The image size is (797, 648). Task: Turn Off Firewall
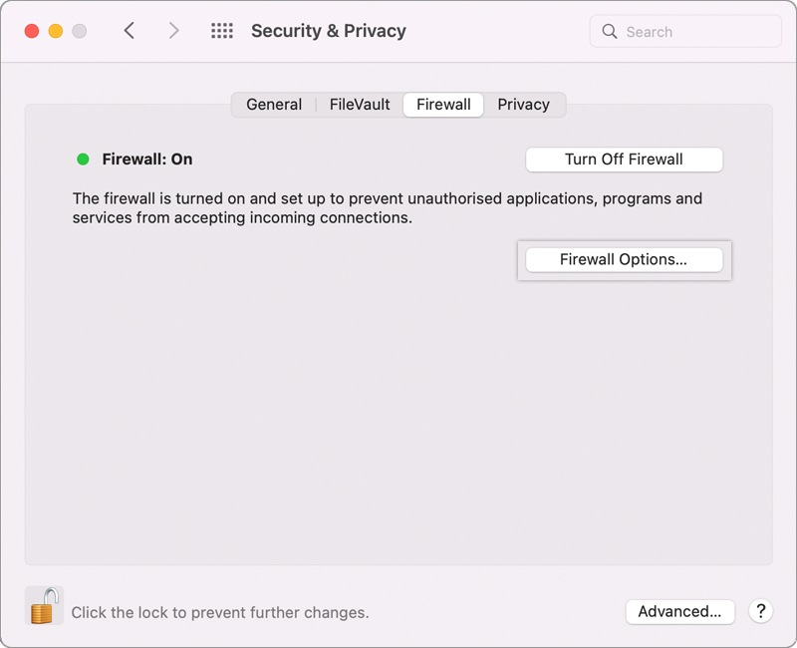(624, 160)
